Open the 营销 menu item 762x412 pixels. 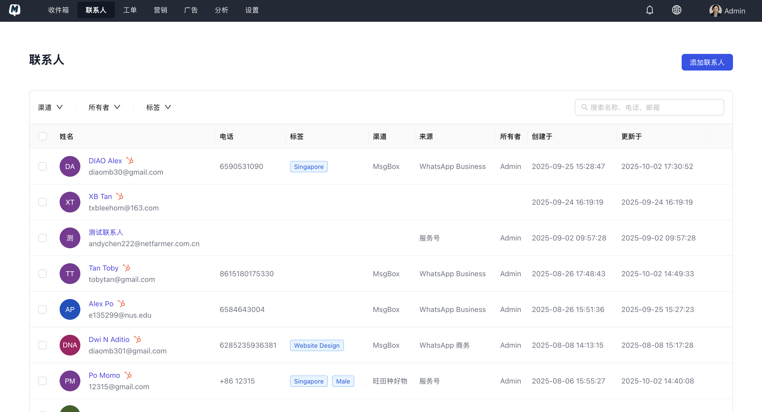point(160,10)
